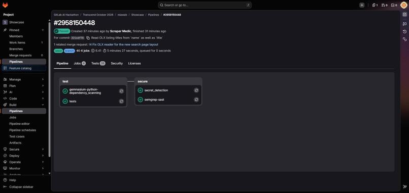Viewport: 409px width, 193px height.
Task: Click the Collapse sidebar icon
Action: point(5,187)
